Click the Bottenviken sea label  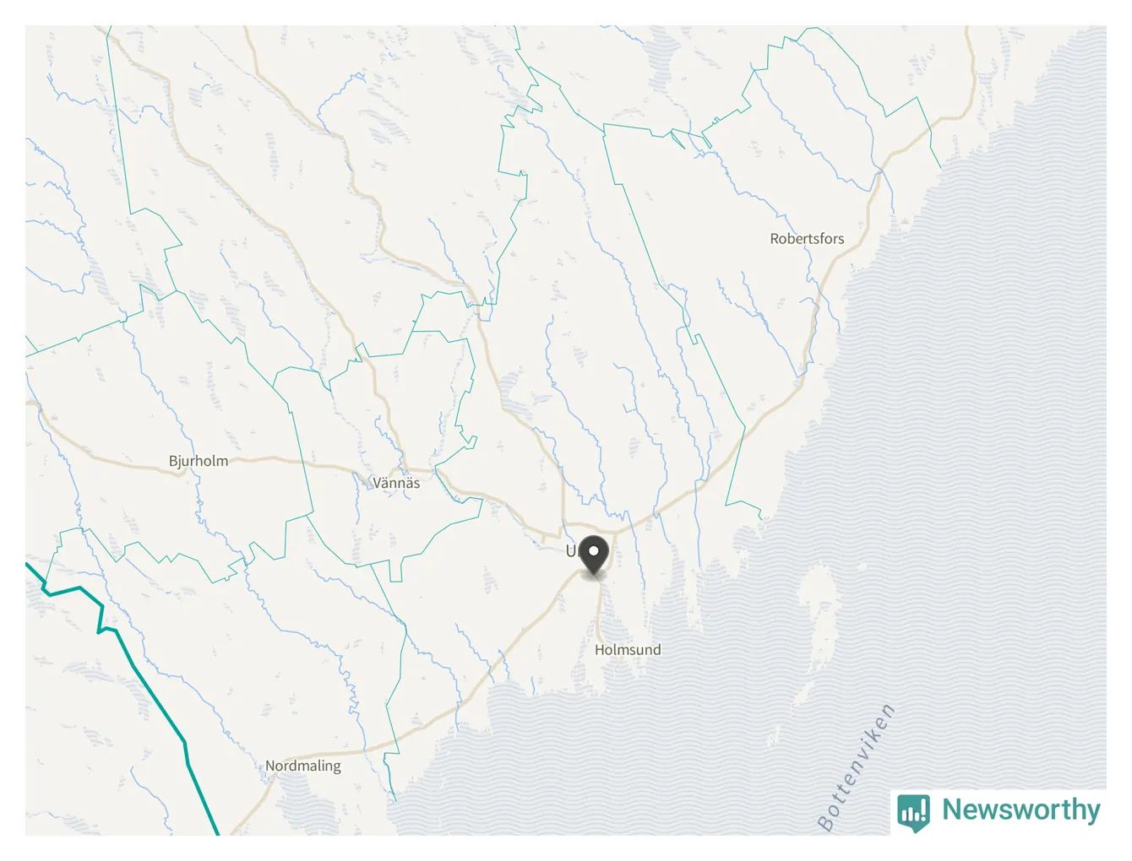click(856, 767)
